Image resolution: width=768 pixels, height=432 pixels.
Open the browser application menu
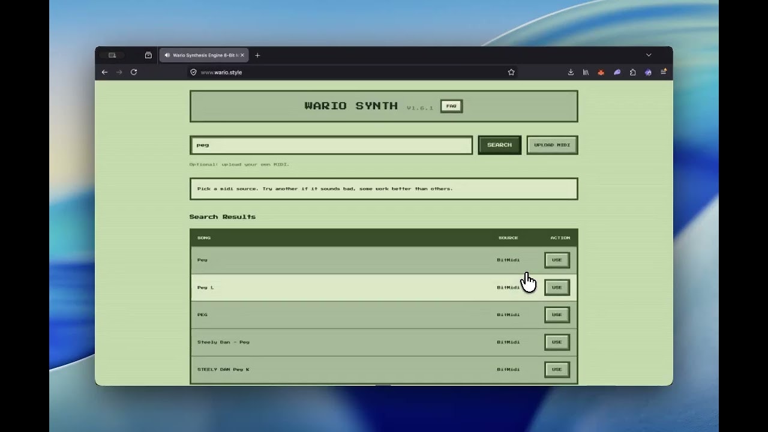point(664,72)
